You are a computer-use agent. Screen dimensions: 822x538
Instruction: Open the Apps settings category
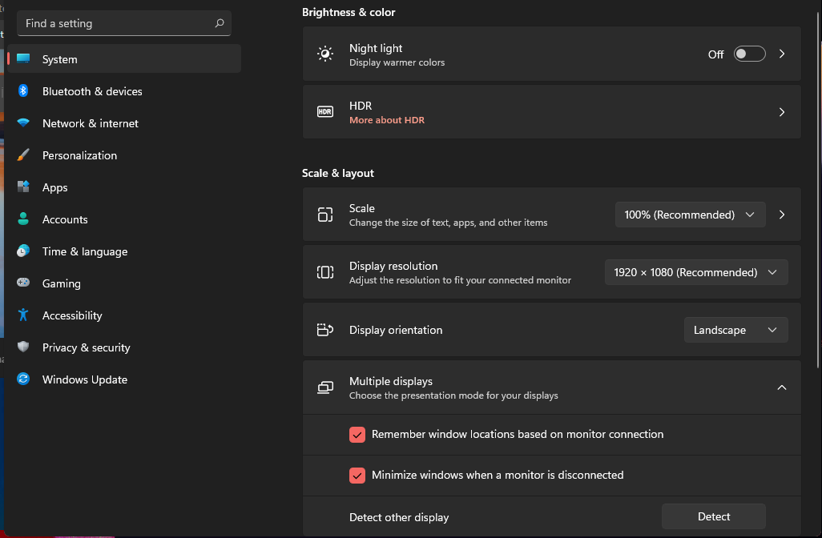click(55, 187)
